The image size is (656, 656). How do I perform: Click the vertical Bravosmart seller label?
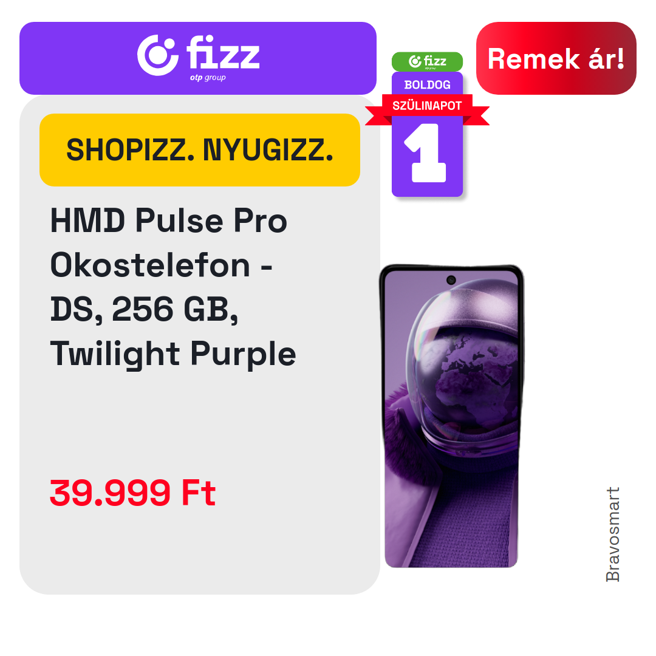click(612, 535)
